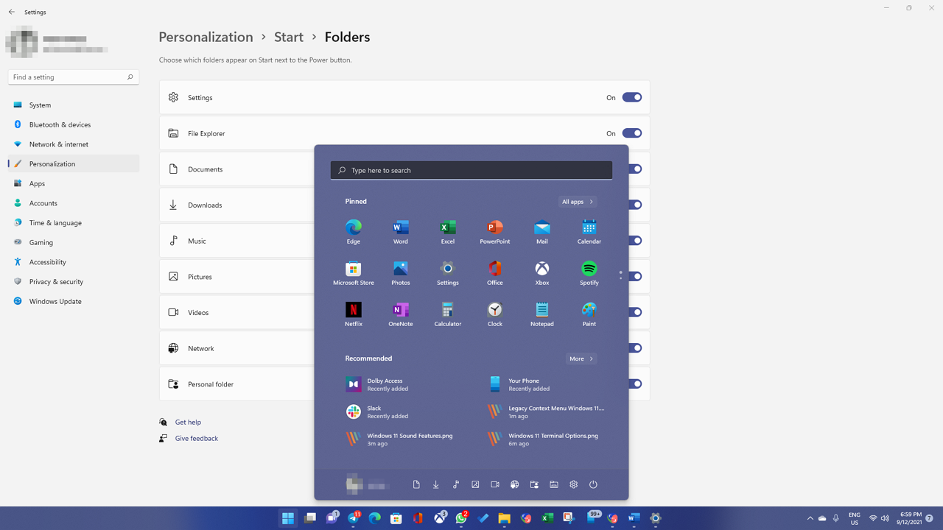Show hidden icons in the system tray
The image size is (943, 530).
(810, 518)
